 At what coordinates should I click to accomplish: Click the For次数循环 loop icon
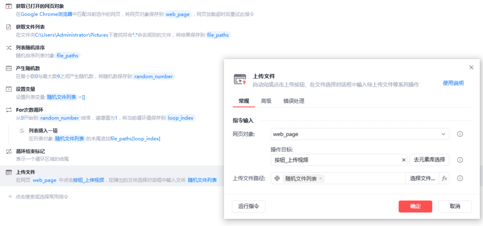point(8,110)
